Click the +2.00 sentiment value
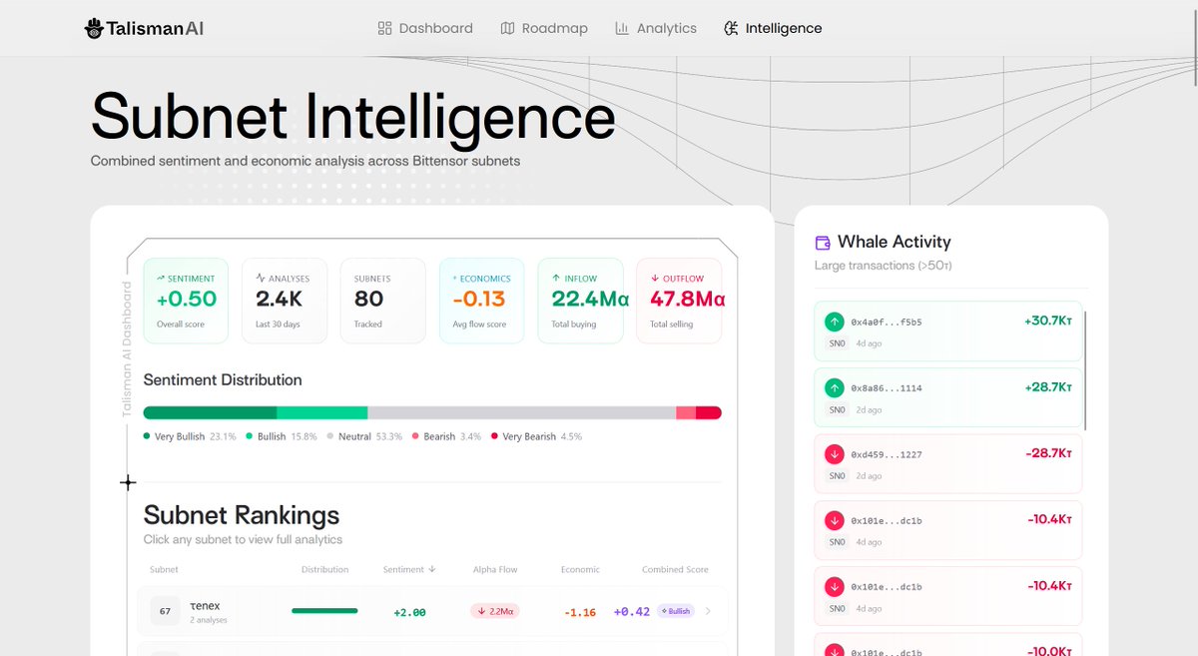This screenshot has height=656, width=1198. 409,612
